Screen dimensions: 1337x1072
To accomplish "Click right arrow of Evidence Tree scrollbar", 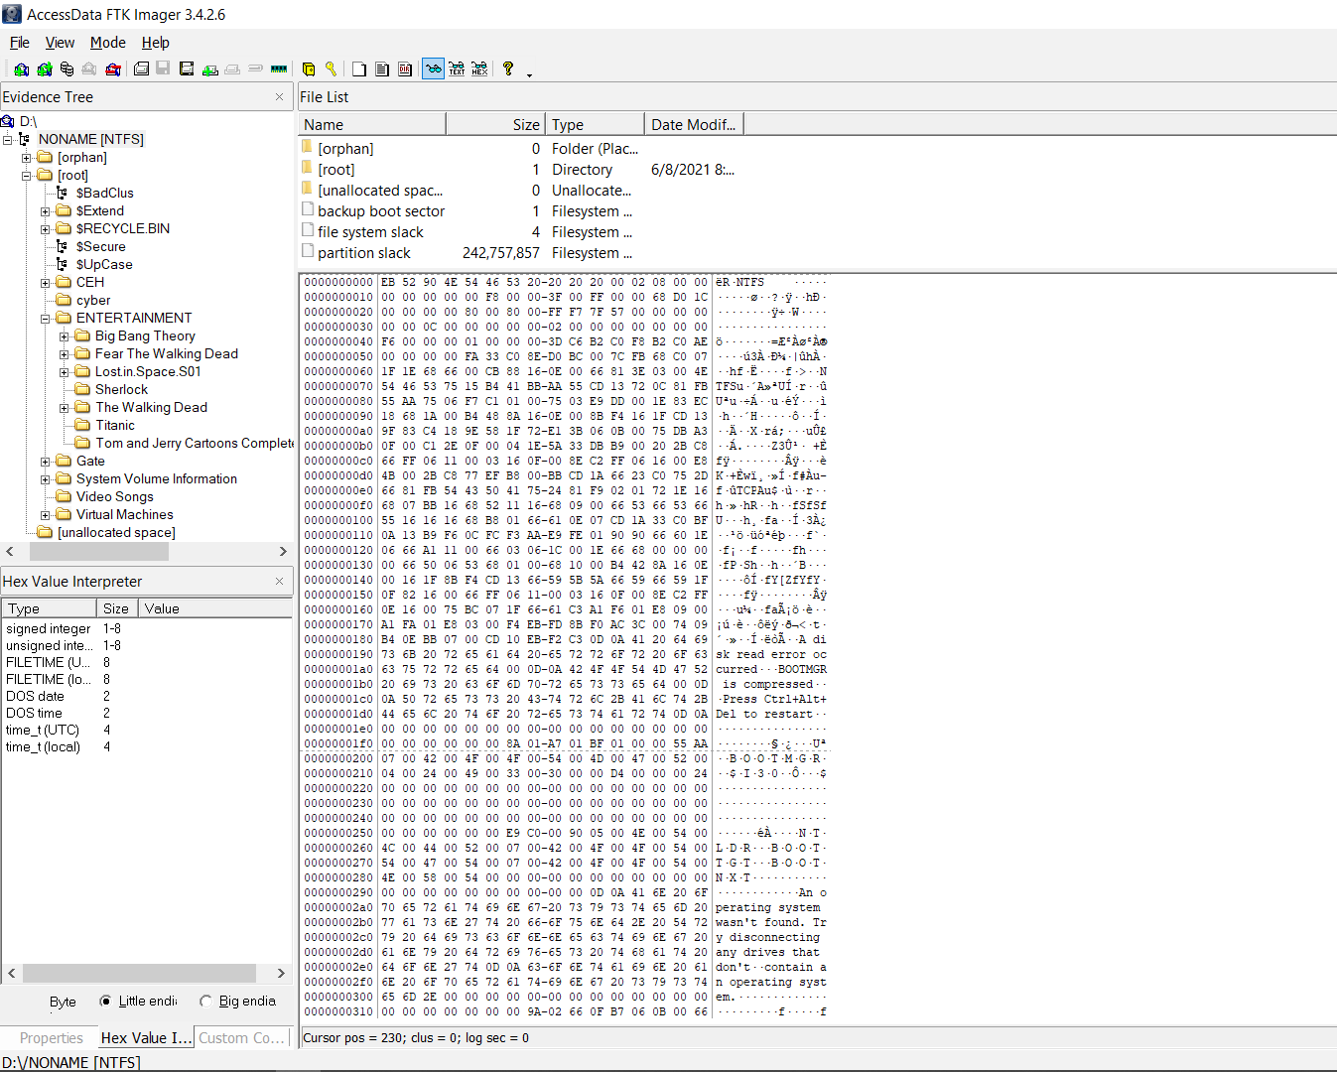I will [282, 551].
